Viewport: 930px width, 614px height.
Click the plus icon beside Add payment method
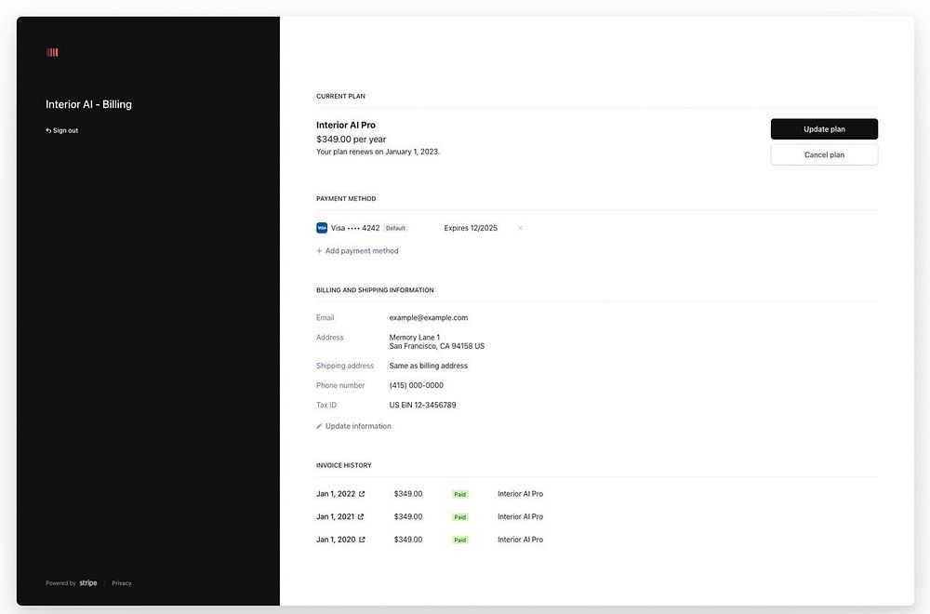[x=319, y=251]
